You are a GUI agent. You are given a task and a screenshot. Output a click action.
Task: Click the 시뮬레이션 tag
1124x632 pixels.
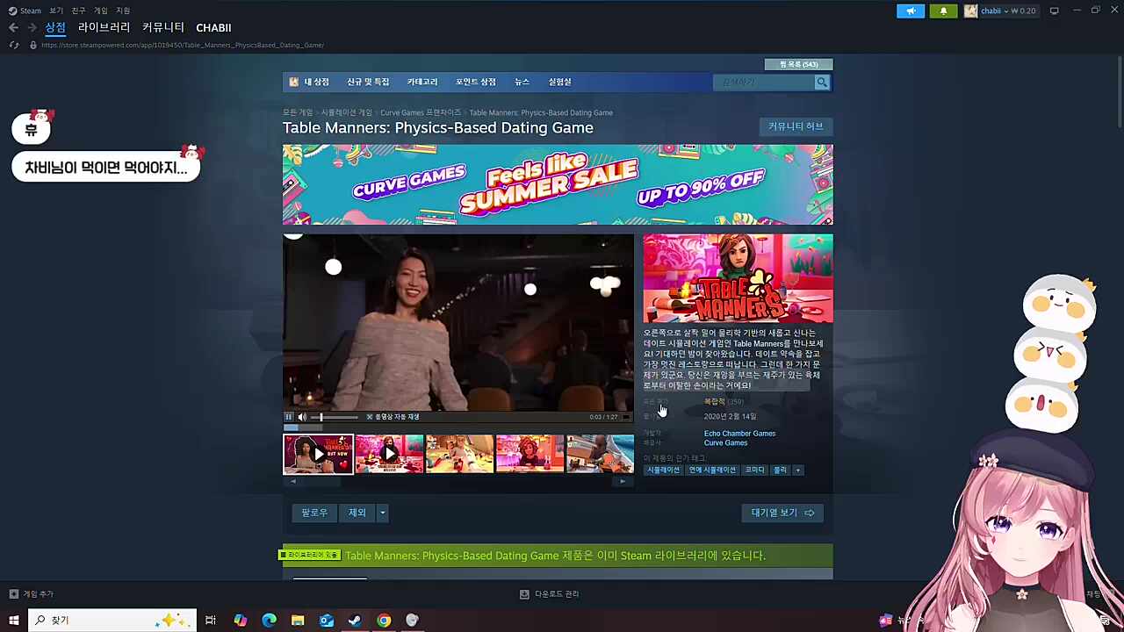664,470
